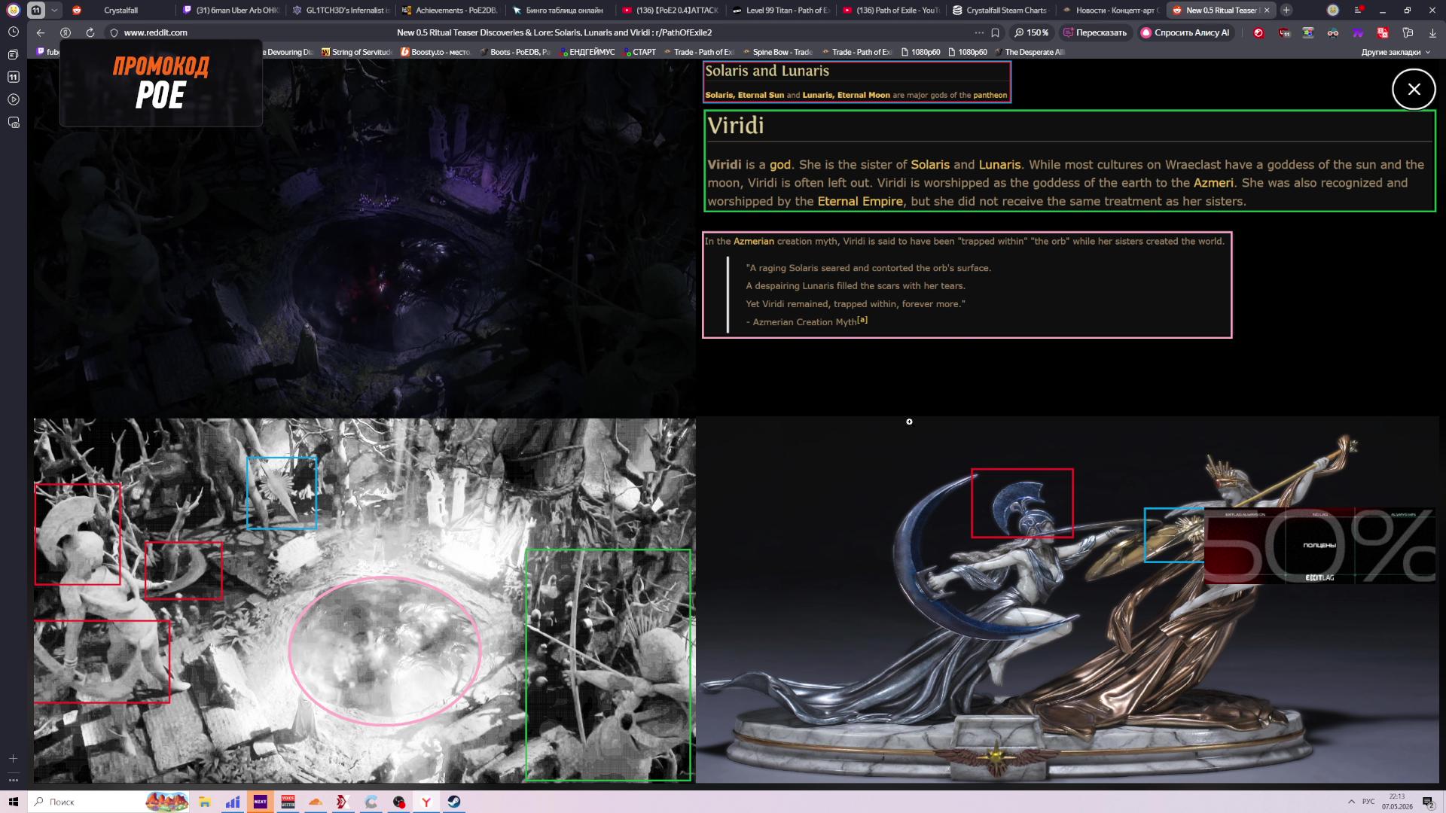The height and width of the screenshot is (813, 1446).
Task: Expand the Другие закладки bookmarks folder
Action: pyautogui.click(x=1396, y=52)
